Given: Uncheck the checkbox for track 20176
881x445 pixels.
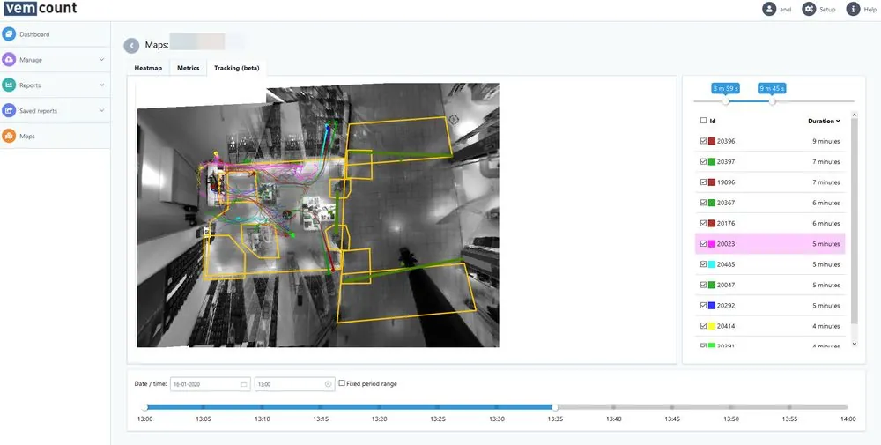Looking at the screenshot, I should [703, 223].
